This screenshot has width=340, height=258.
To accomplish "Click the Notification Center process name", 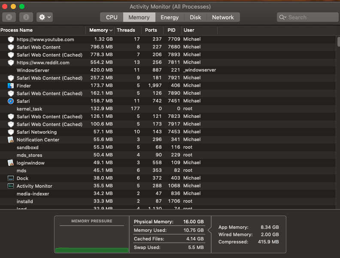I will click(38, 140).
